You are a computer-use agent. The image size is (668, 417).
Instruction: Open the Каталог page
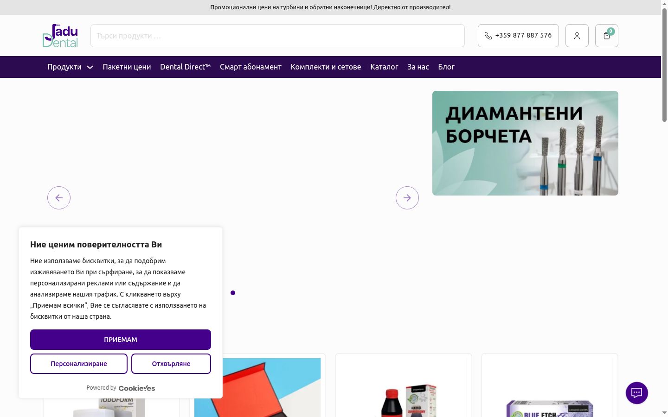[x=384, y=67]
